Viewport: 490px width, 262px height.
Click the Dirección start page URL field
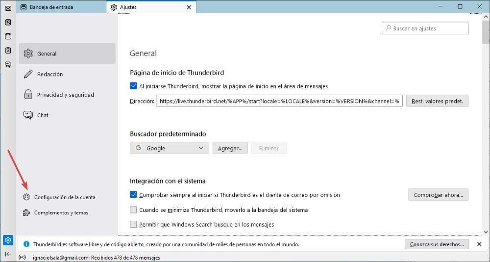[x=279, y=101]
